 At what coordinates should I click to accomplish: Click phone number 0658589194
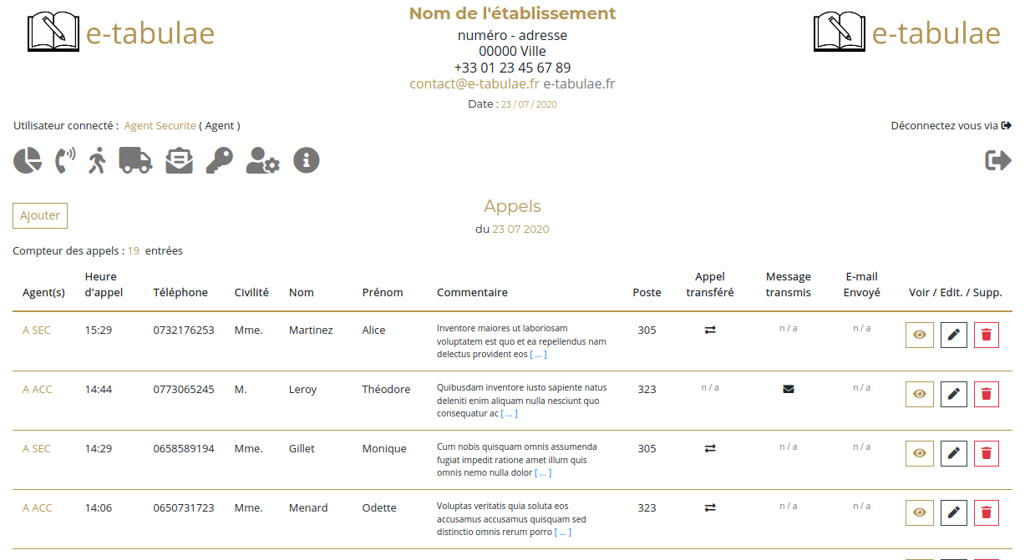tap(184, 449)
